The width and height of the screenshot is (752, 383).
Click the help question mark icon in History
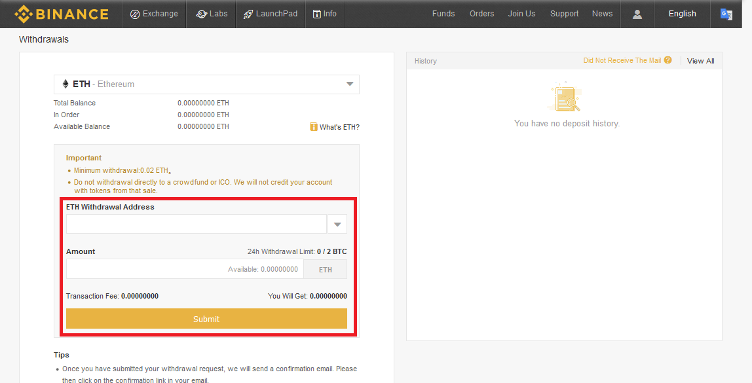pyautogui.click(x=668, y=60)
